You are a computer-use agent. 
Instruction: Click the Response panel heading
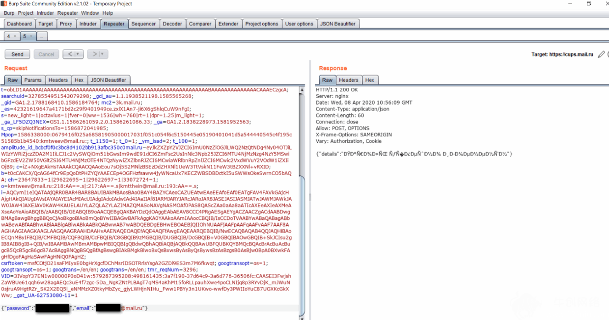tap(333, 68)
